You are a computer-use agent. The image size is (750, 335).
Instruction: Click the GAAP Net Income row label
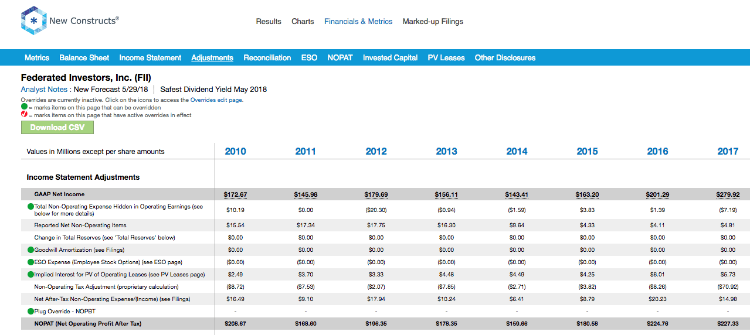click(x=59, y=194)
